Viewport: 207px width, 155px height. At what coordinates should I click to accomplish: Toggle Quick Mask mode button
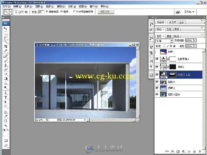[x=6, y=141]
